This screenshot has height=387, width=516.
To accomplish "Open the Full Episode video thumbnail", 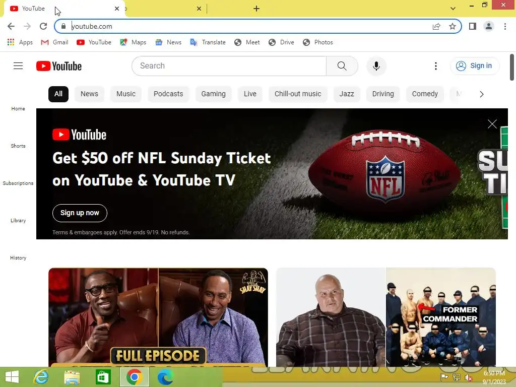I will [158, 317].
